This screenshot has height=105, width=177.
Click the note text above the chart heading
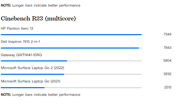point(41,5)
